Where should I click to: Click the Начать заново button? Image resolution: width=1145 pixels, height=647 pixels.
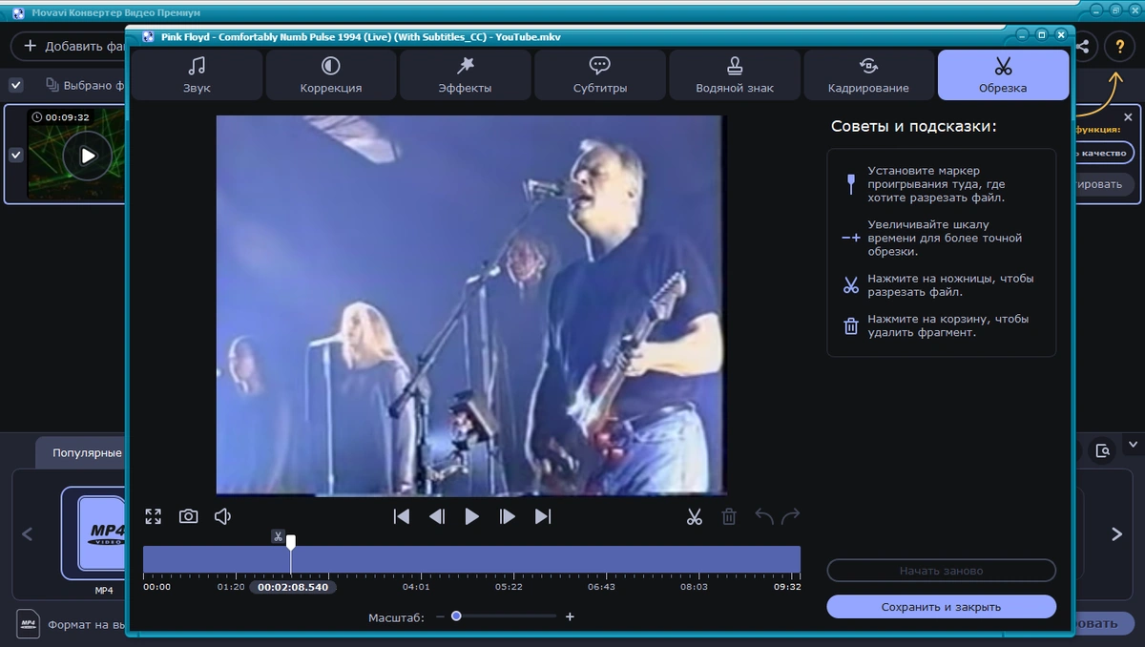941,571
